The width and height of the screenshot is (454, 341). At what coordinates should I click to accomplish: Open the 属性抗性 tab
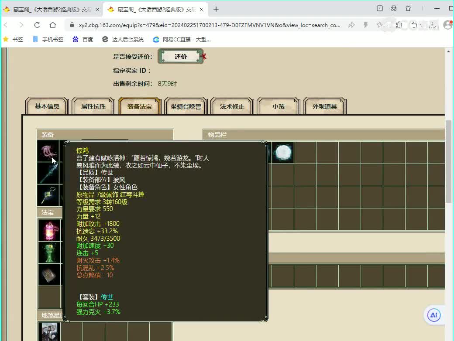tap(93, 106)
